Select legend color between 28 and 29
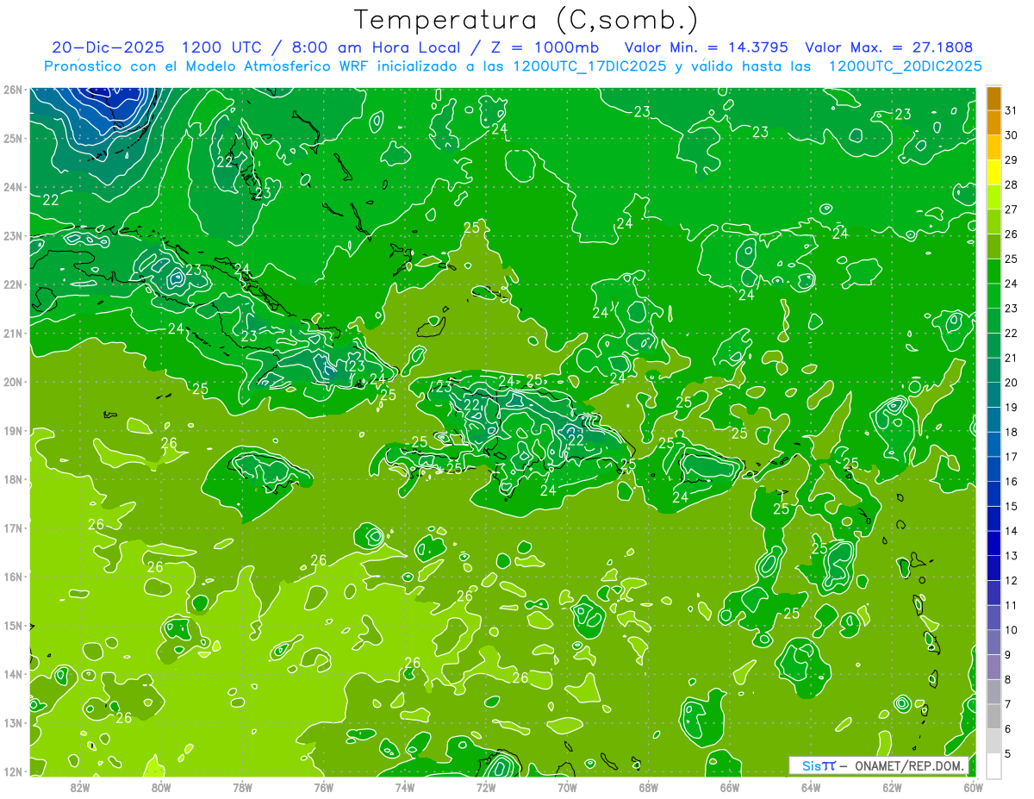Image resolution: width=1034 pixels, height=799 pixels. coord(994,172)
